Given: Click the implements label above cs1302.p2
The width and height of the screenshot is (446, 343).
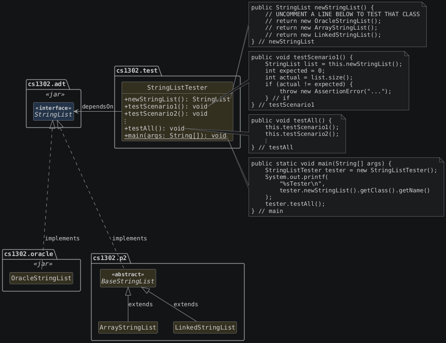Looking at the screenshot, I should click(129, 239).
